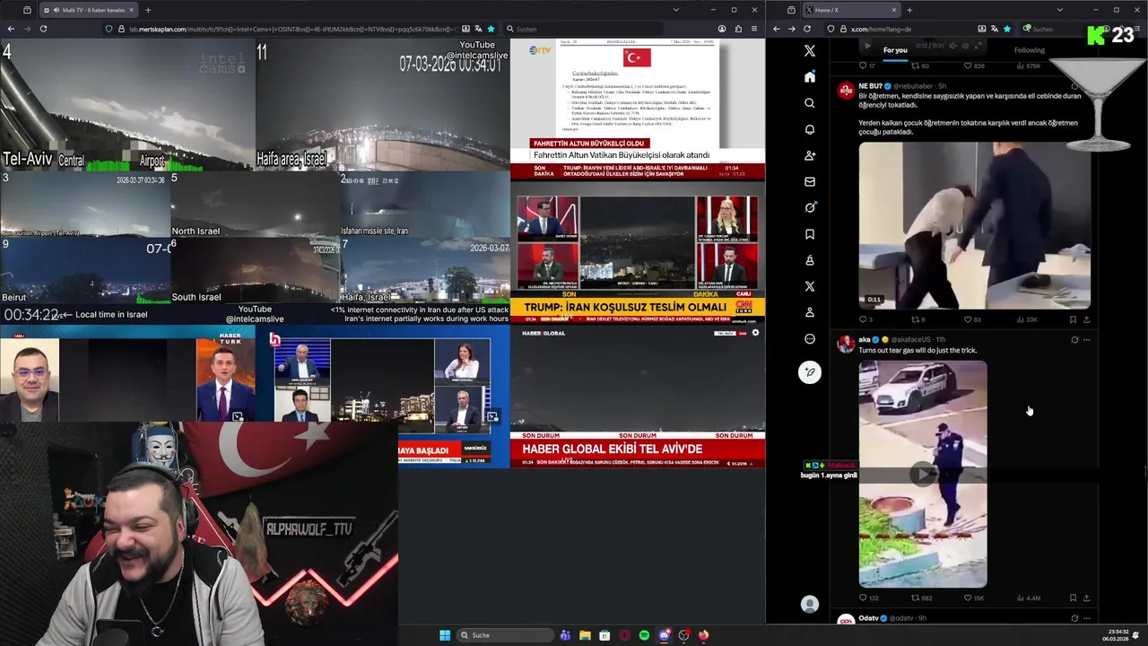This screenshot has height=646, width=1148.
Task: Expand the Haberturk stream tile
Action: pyautogui.click(x=238, y=416)
